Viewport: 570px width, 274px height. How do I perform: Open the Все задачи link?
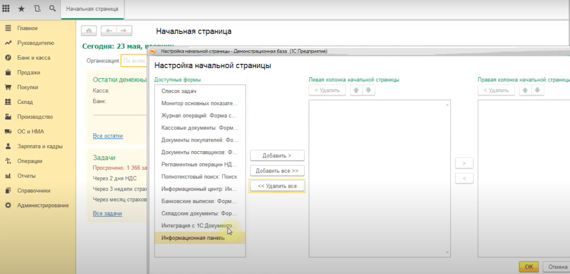[x=107, y=213]
